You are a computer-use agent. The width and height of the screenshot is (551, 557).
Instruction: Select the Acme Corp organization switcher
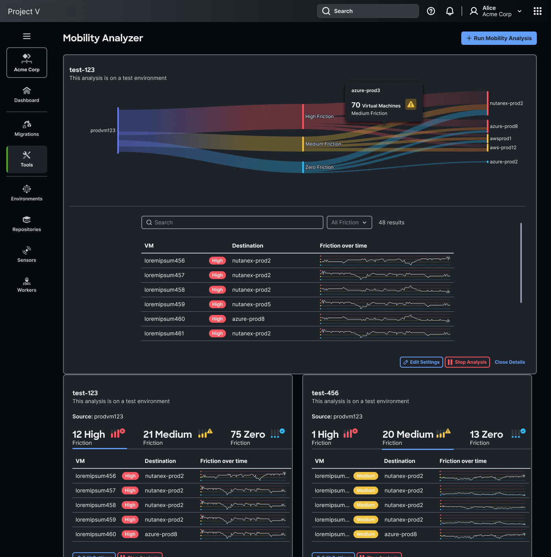pyautogui.click(x=27, y=63)
